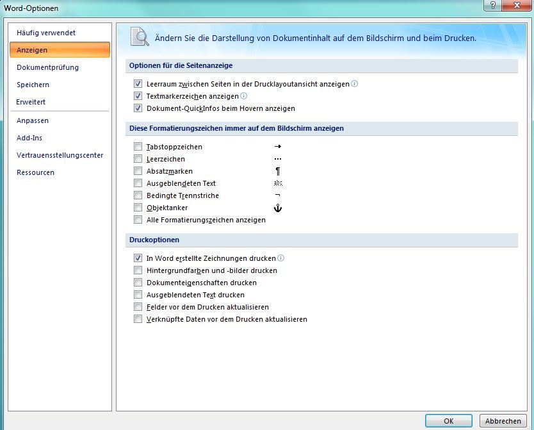Uncheck Dokument-QuickInfos beim Hovern anzeigen
534x430 pixels.
[x=138, y=108]
